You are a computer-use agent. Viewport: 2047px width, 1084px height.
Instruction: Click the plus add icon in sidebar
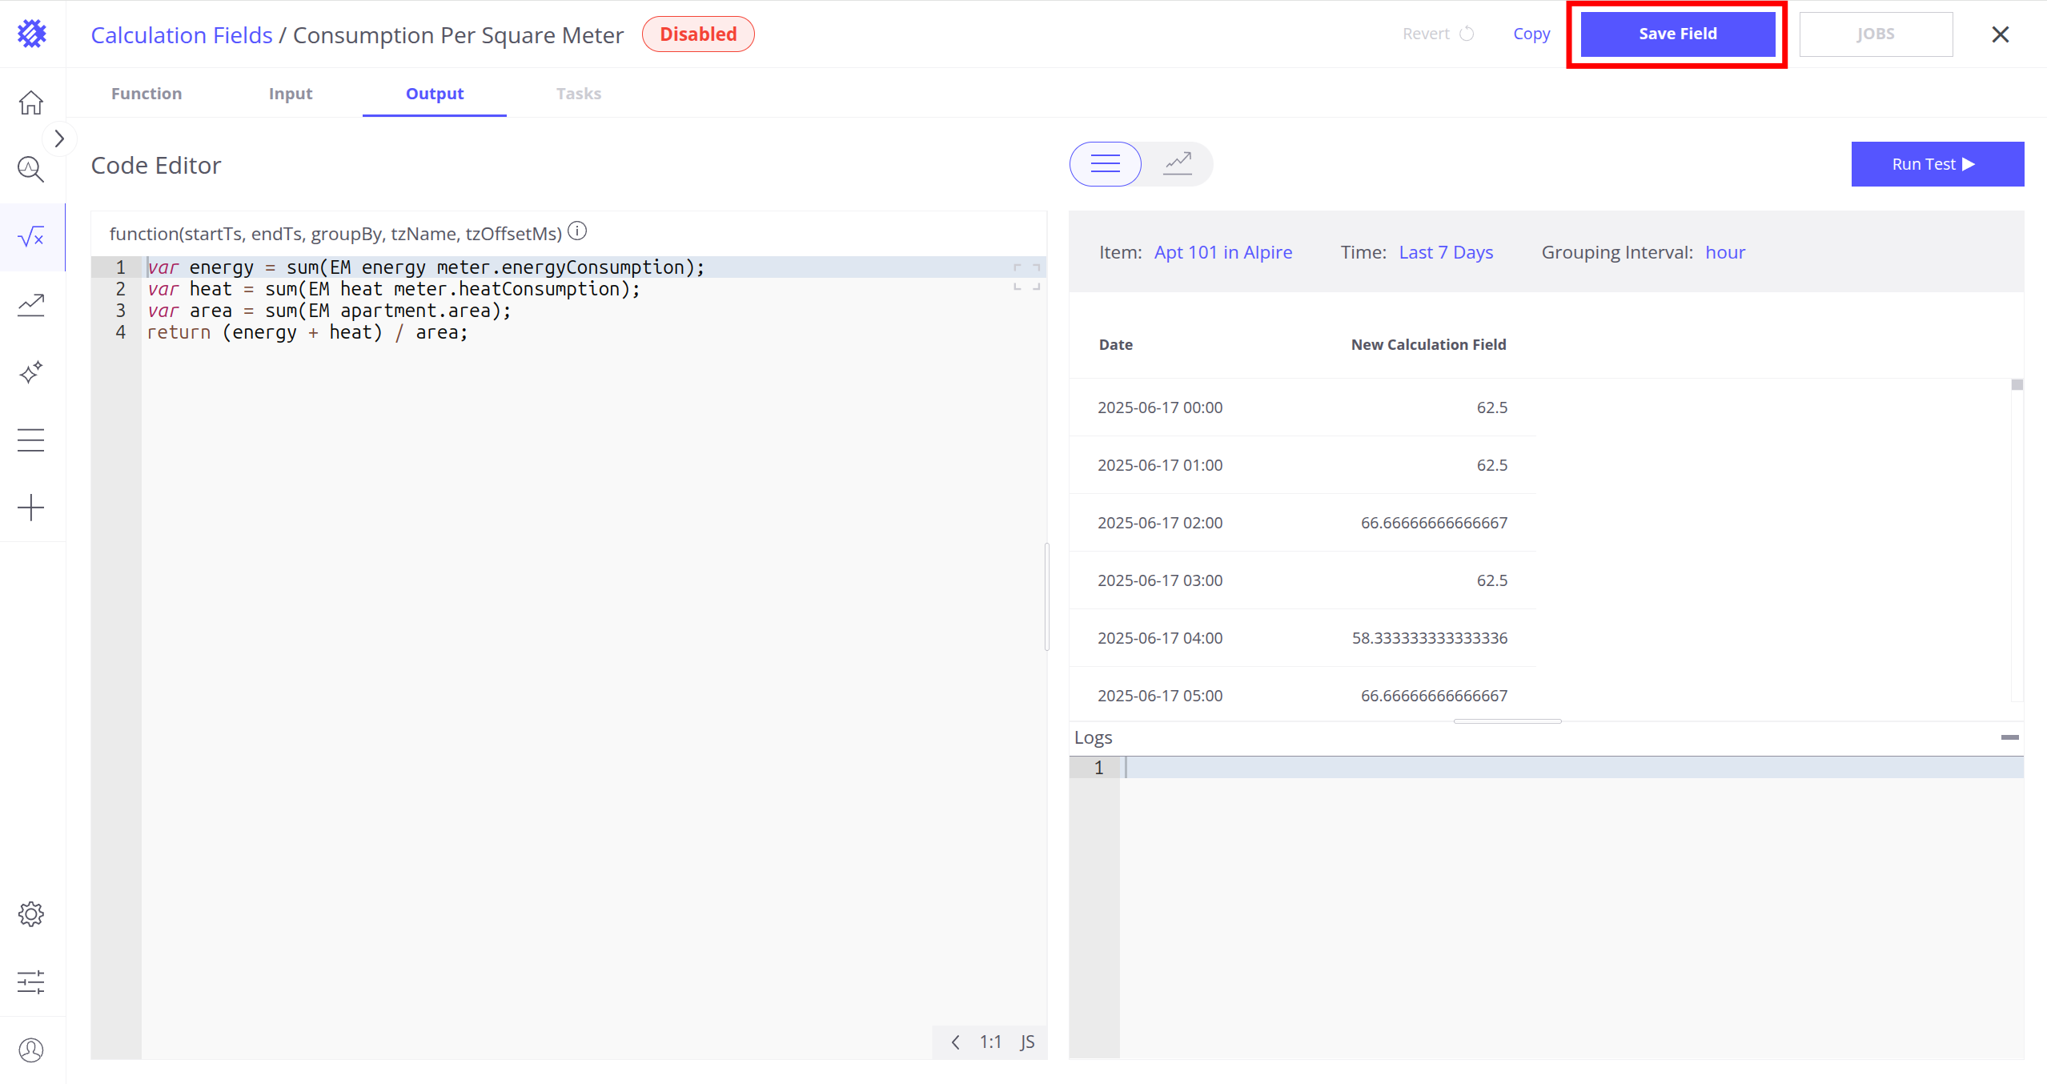pos(31,508)
